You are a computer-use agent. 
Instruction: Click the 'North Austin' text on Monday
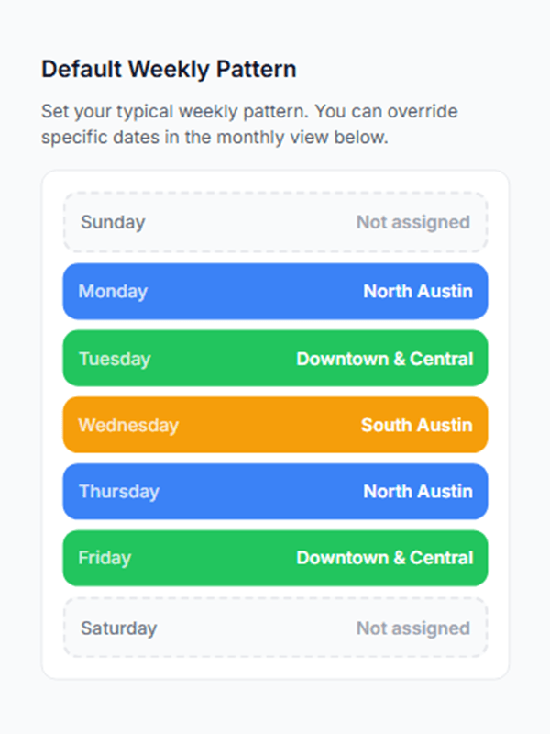coord(418,291)
